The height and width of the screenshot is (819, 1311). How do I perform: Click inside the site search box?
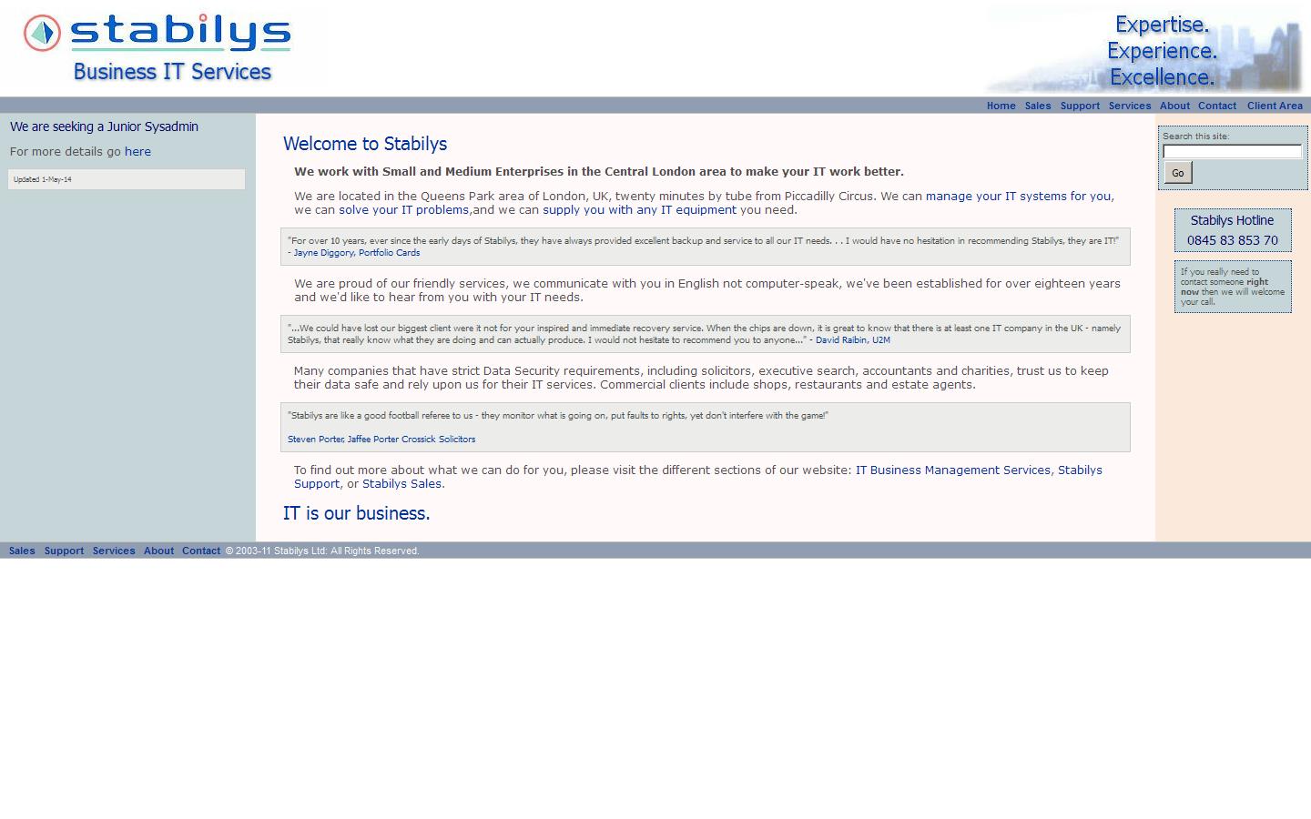1232,152
